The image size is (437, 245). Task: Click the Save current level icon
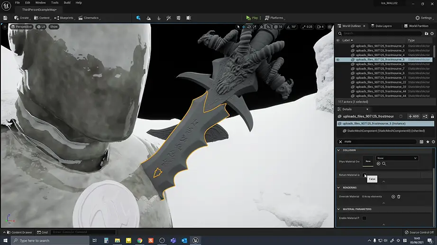pyautogui.click(x=5, y=18)
